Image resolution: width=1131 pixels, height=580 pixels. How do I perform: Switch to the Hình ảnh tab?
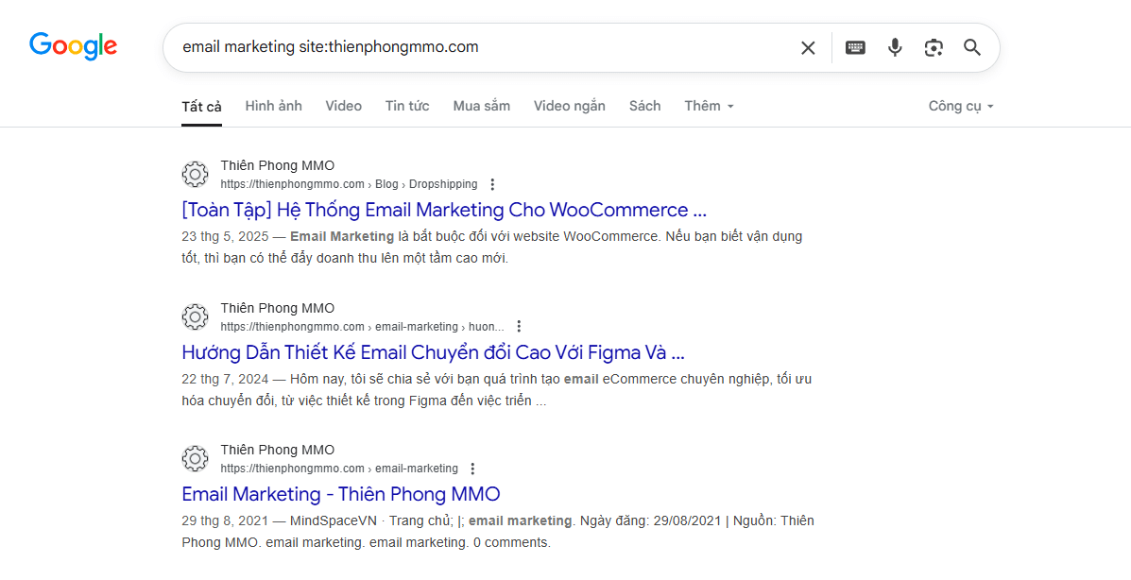pos(273,106)
